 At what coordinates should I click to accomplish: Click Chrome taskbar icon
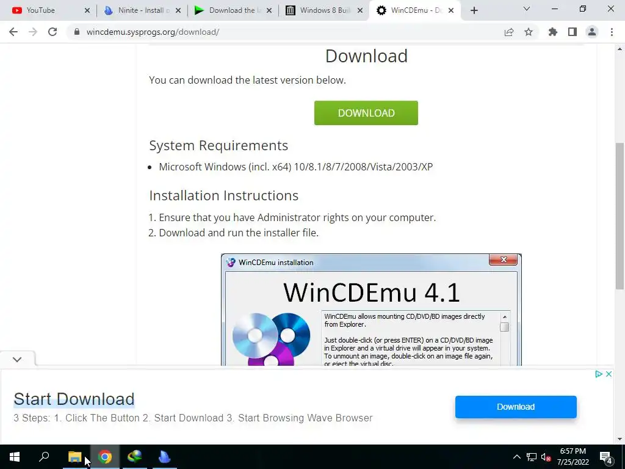click(105, 457)
